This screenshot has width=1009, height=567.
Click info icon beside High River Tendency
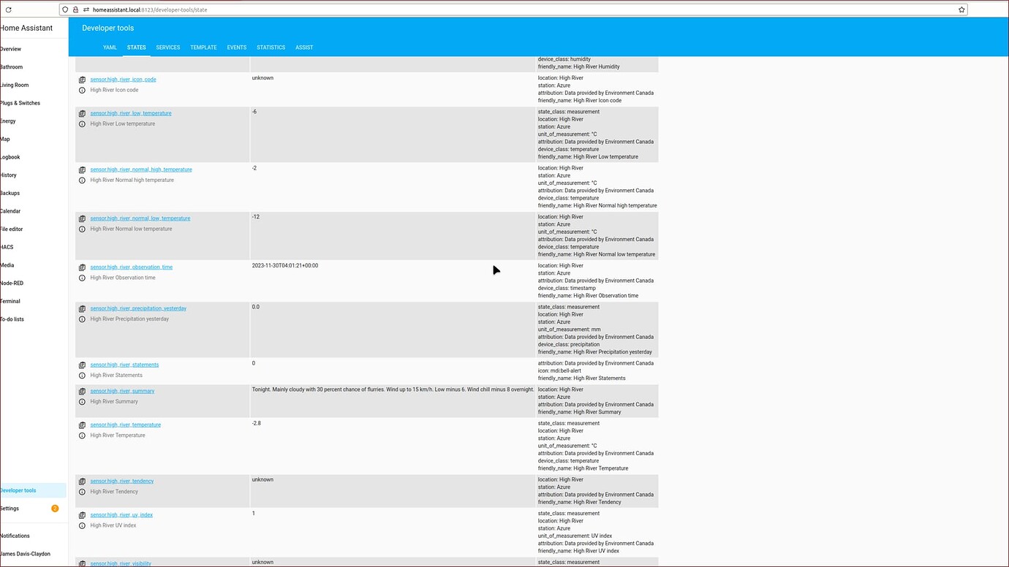click(82, 492)
